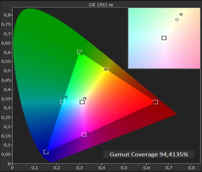This screenshot has height=172, width=202.
Task: Click the 0,35 label on the y-axis
Action: point(6,99)
